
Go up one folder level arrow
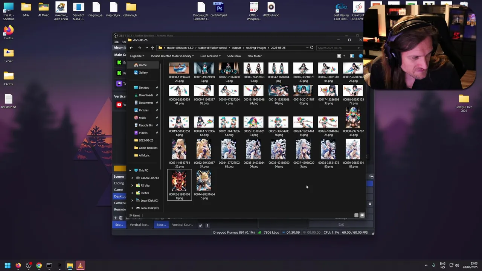[x=153, y=48]
